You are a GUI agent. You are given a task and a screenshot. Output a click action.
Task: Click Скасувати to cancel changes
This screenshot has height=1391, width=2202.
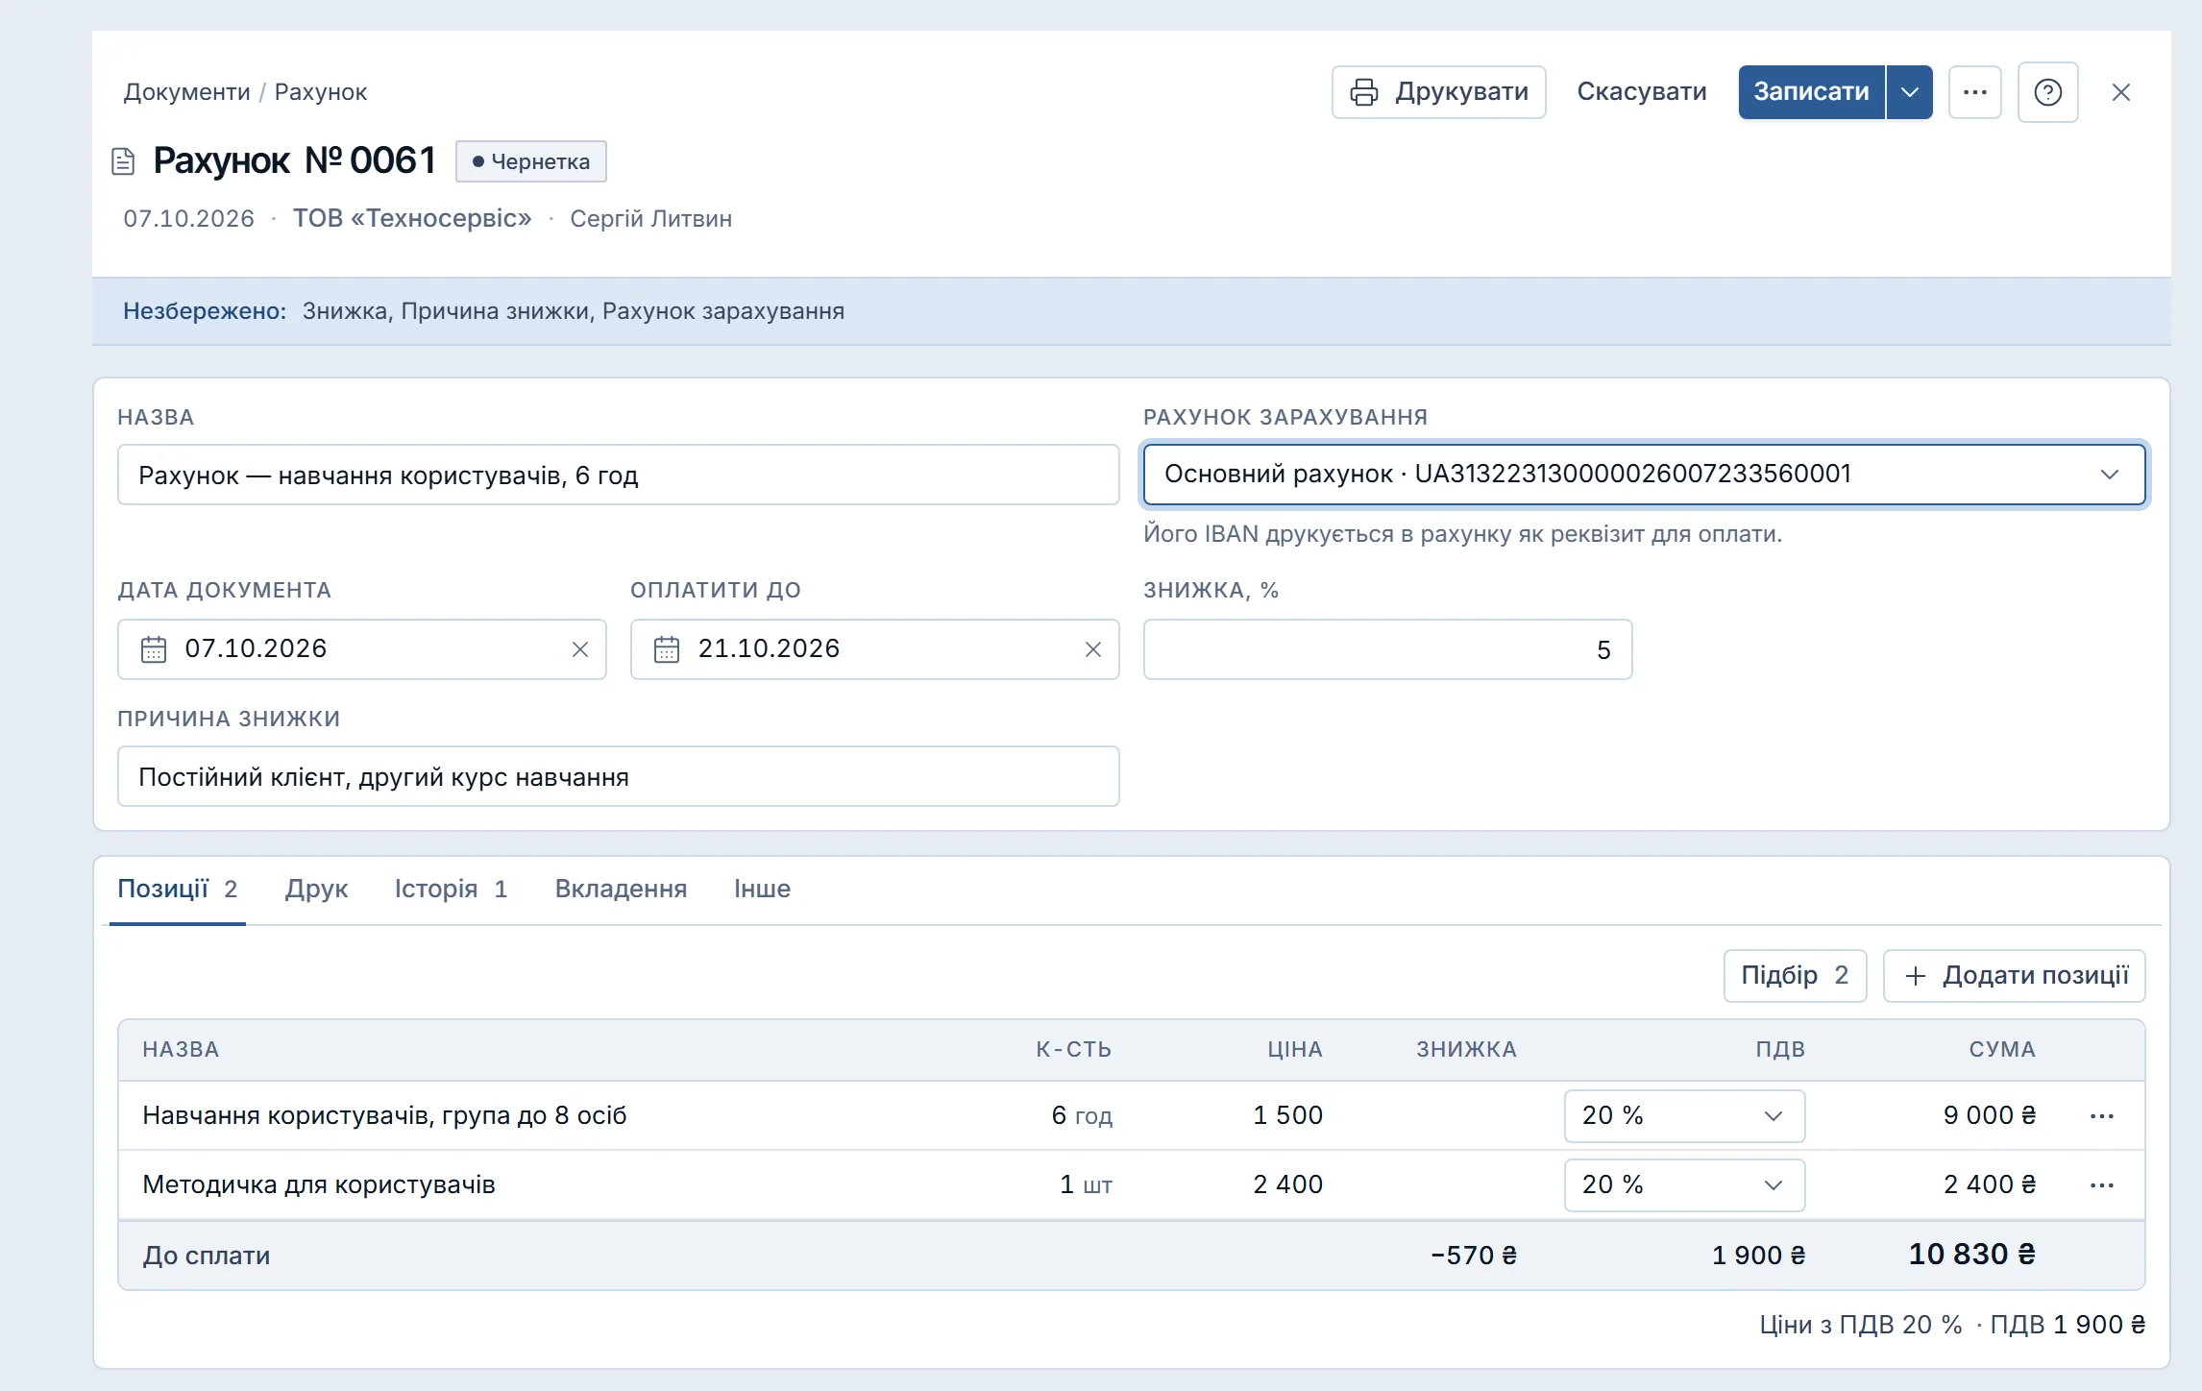click(x=1641, y=92)
